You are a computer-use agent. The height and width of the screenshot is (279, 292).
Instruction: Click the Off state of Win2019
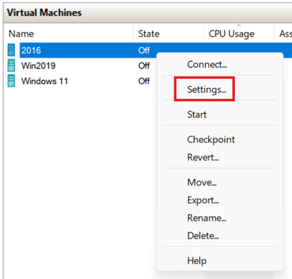pyautogui.click(x=144, y=65)
